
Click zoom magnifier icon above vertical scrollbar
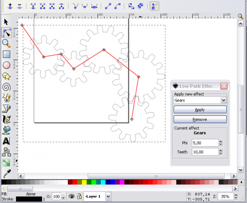241,16
